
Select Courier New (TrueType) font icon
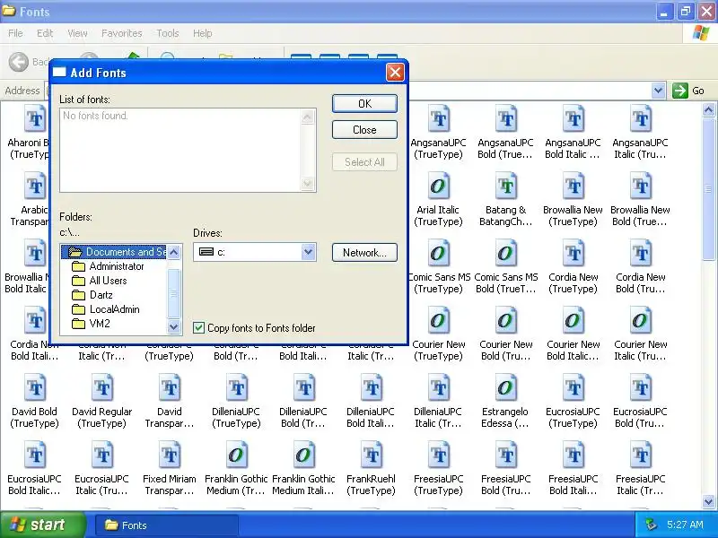(438, 321)
